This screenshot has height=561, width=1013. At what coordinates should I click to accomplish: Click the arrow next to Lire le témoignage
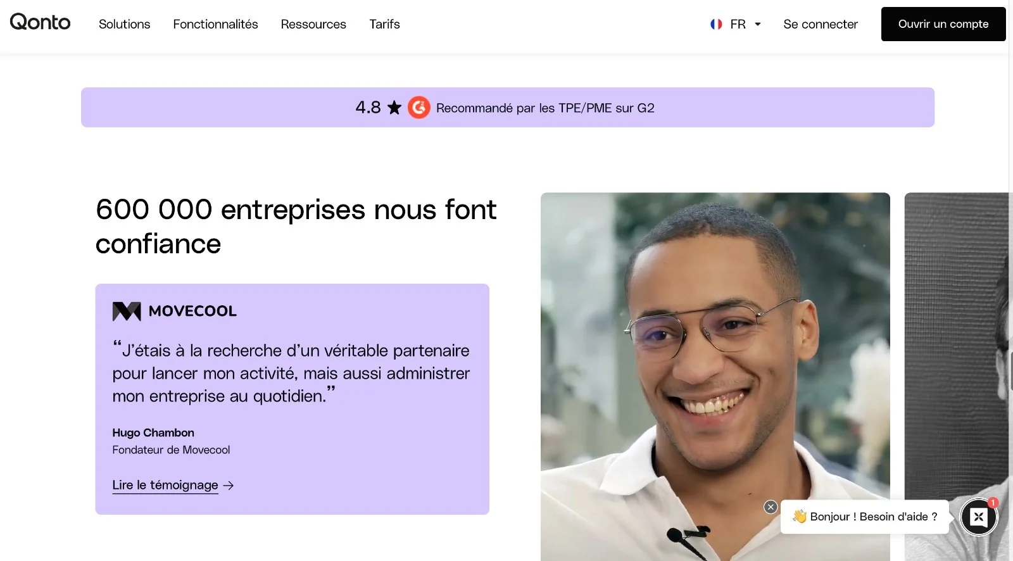(229, 486)
